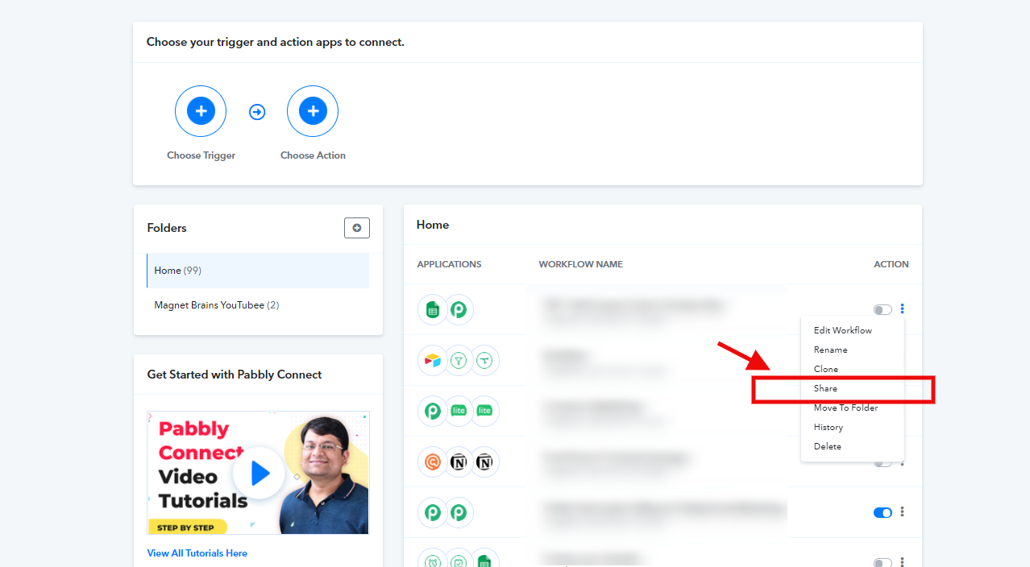Click the Get Started with Pabbly Connect heading
This screenshot has height=567, width=1030.
click(x=235, y=375)
